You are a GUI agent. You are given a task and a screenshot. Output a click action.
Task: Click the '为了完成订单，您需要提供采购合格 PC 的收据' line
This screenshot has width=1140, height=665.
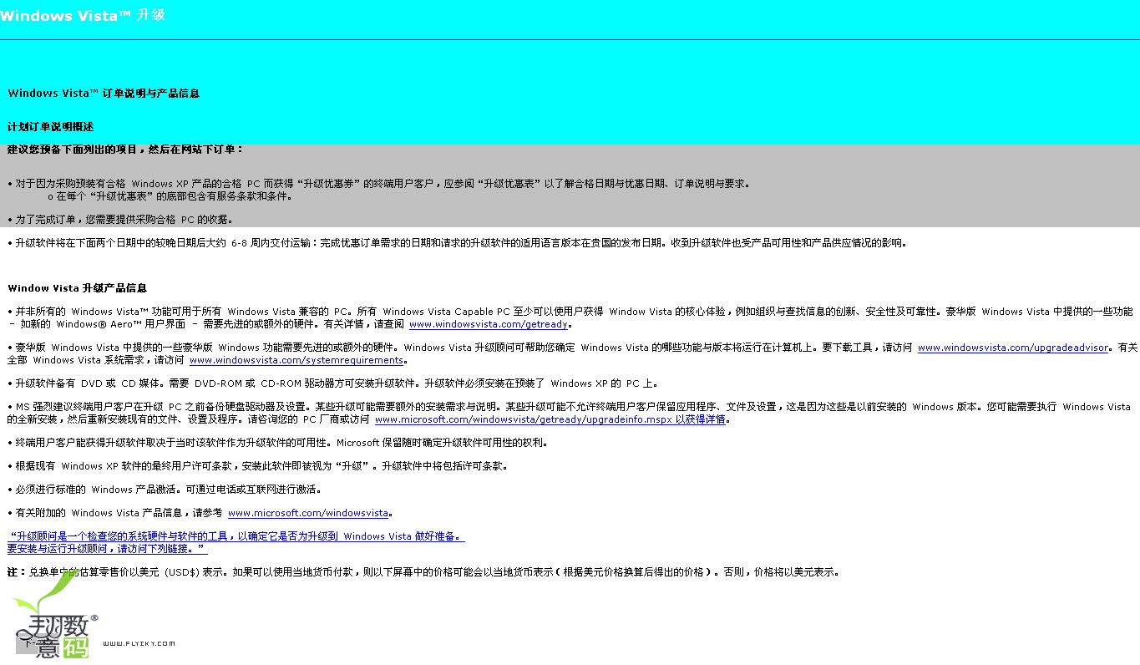(x=121, y=220)
